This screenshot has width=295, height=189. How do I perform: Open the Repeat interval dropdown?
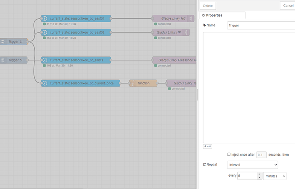(x=253, y=165)
